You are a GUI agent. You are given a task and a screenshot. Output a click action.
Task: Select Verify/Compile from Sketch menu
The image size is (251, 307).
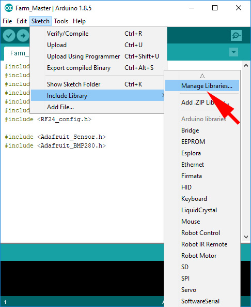(x=97, y=34)
